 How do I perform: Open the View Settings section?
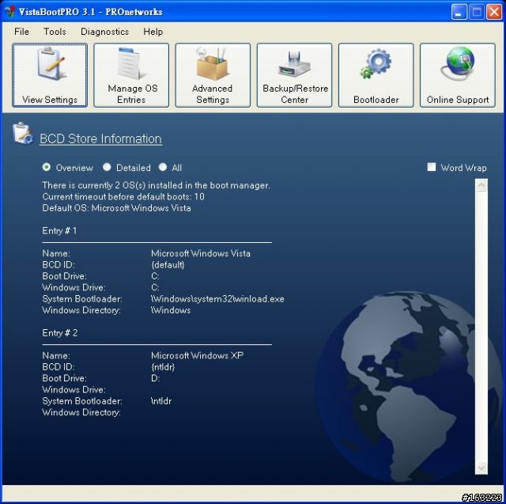click(x=50, y=75)
